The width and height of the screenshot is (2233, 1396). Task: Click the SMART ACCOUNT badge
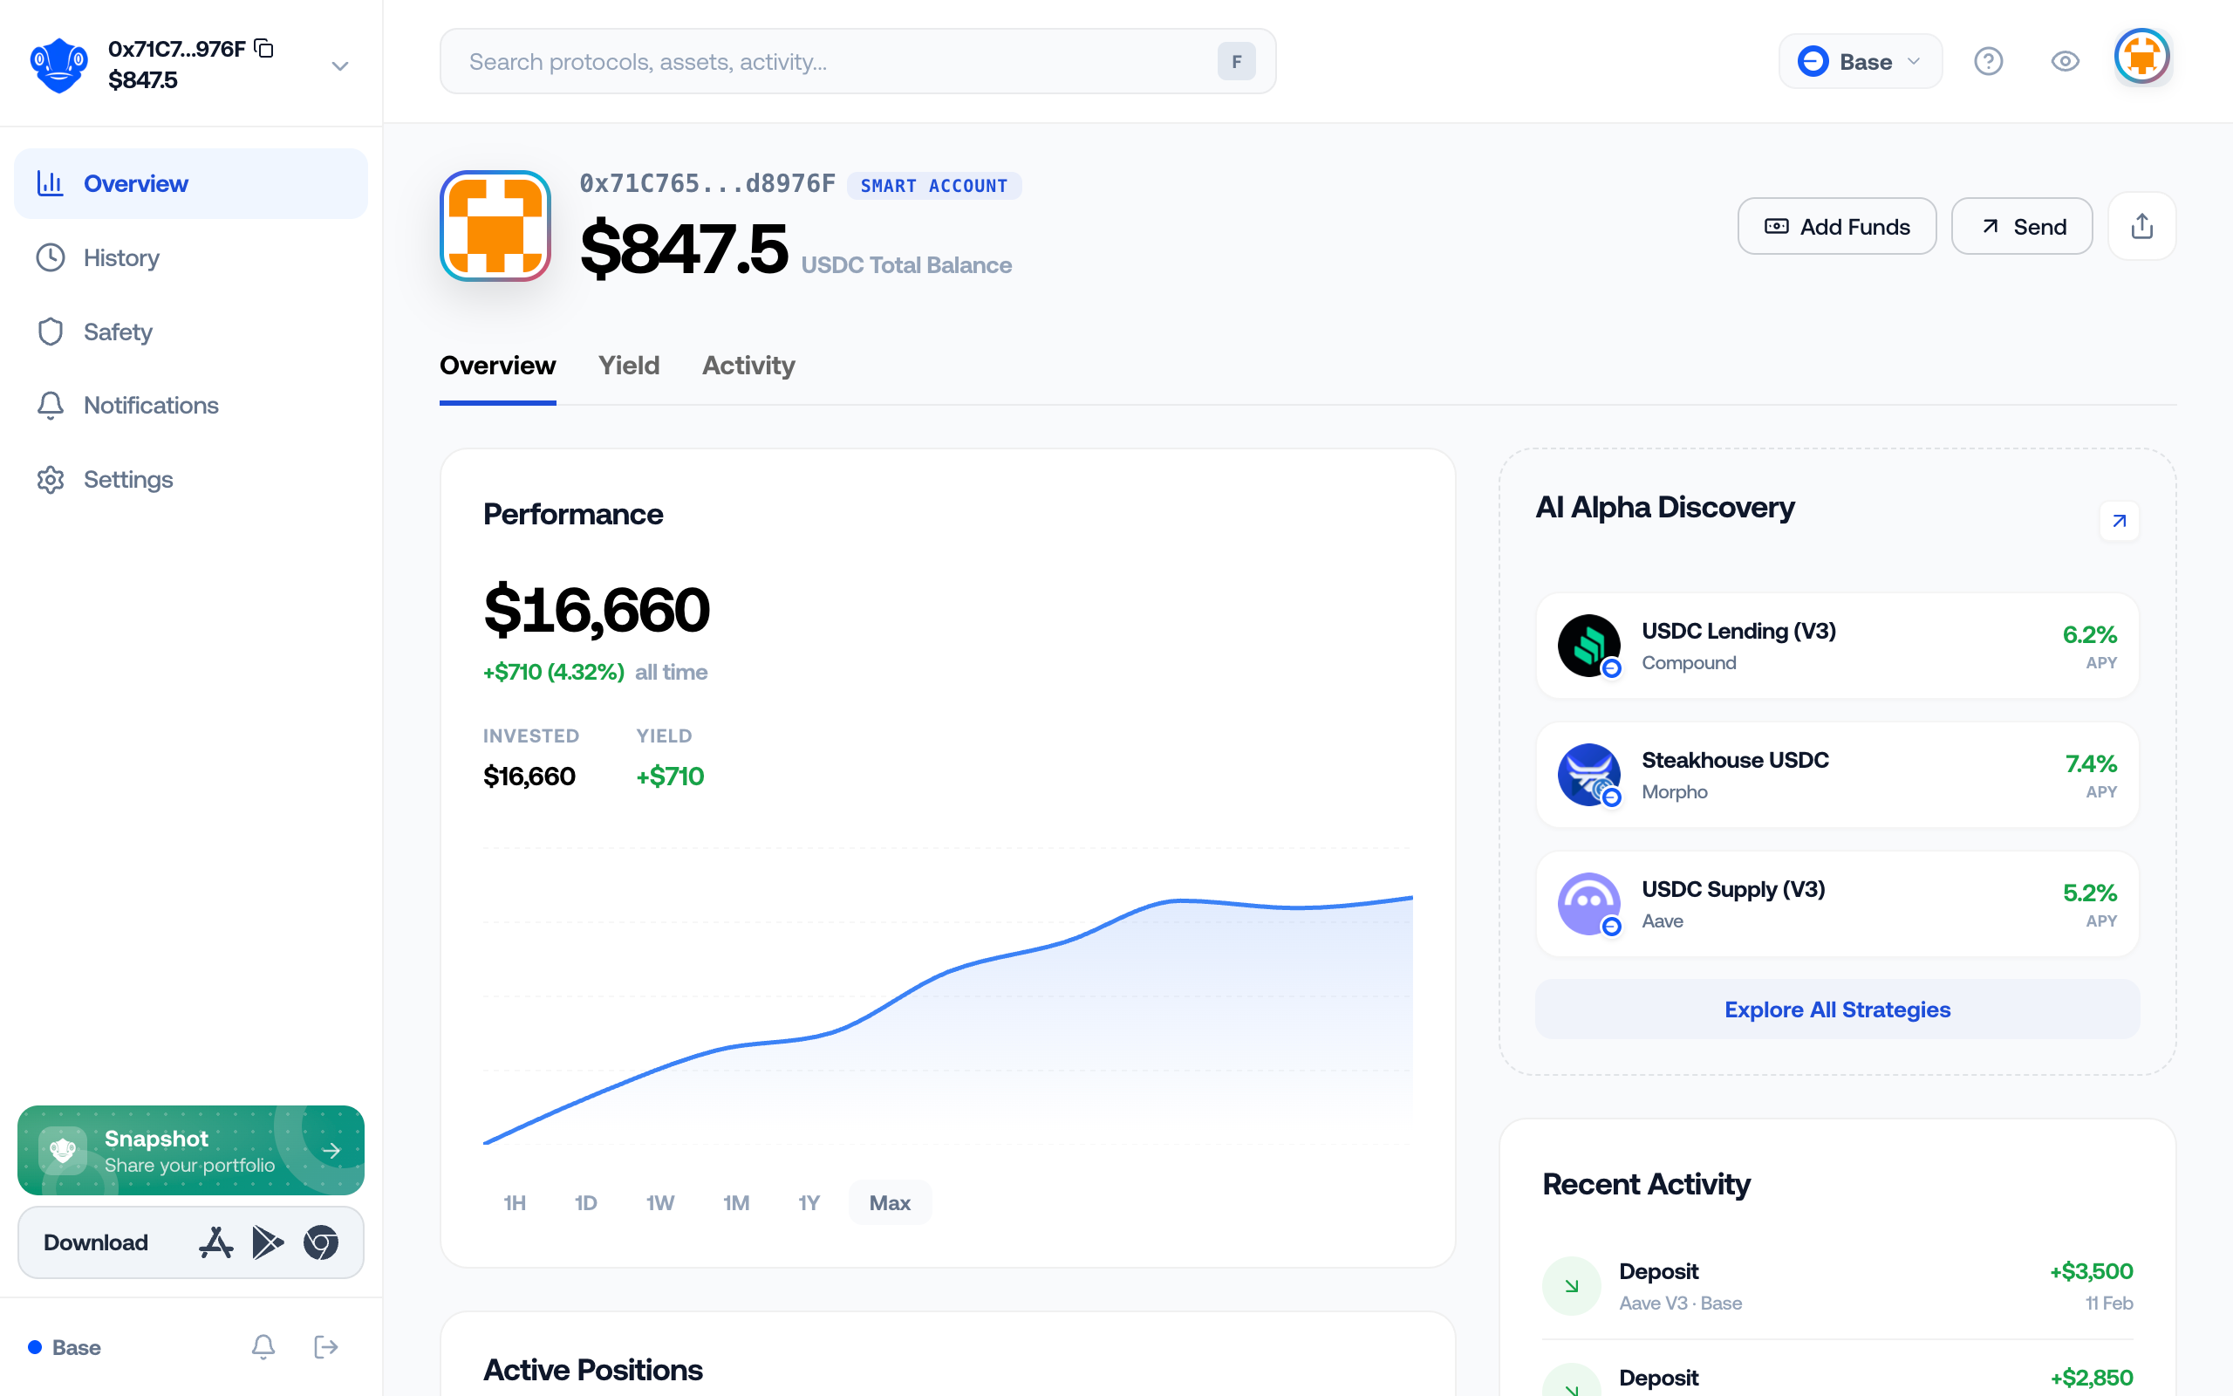coord(934,186)
